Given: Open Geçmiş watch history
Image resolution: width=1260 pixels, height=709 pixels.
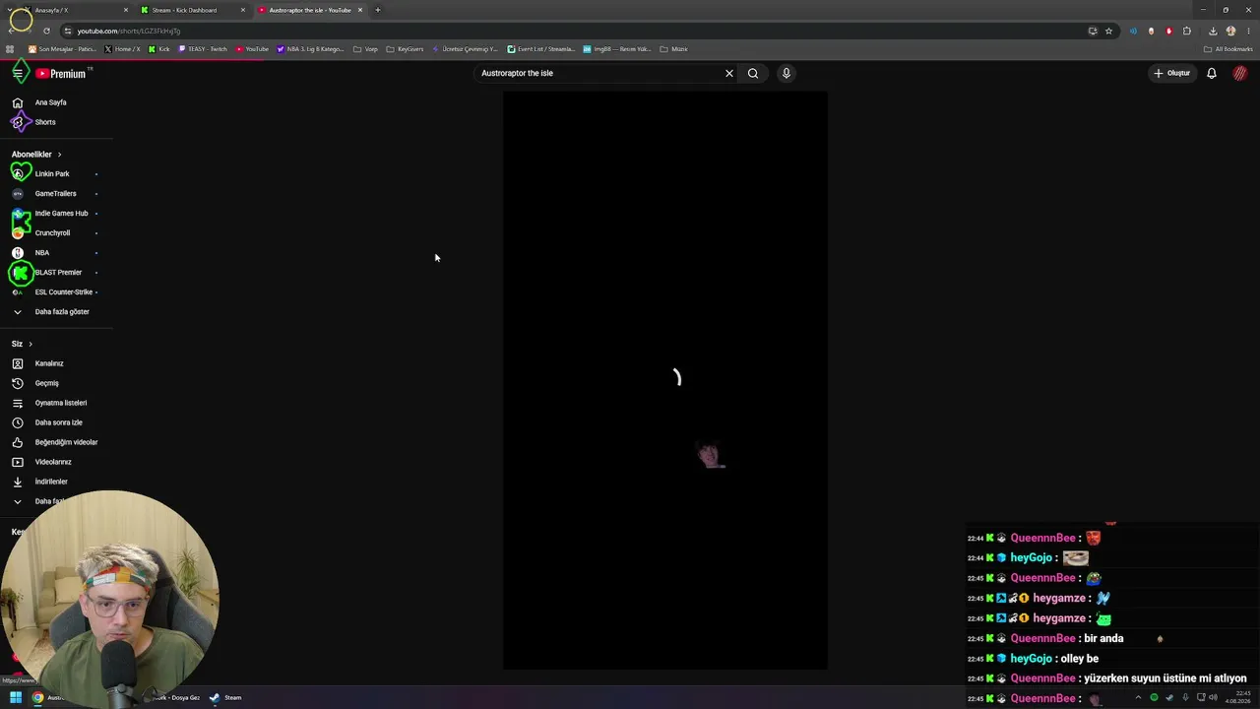Looking at the screenshot, I should coord(47,383).
